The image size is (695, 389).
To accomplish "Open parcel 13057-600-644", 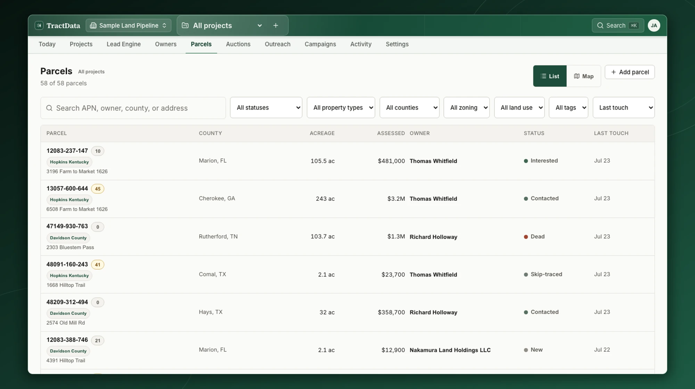I will [67, 189].
